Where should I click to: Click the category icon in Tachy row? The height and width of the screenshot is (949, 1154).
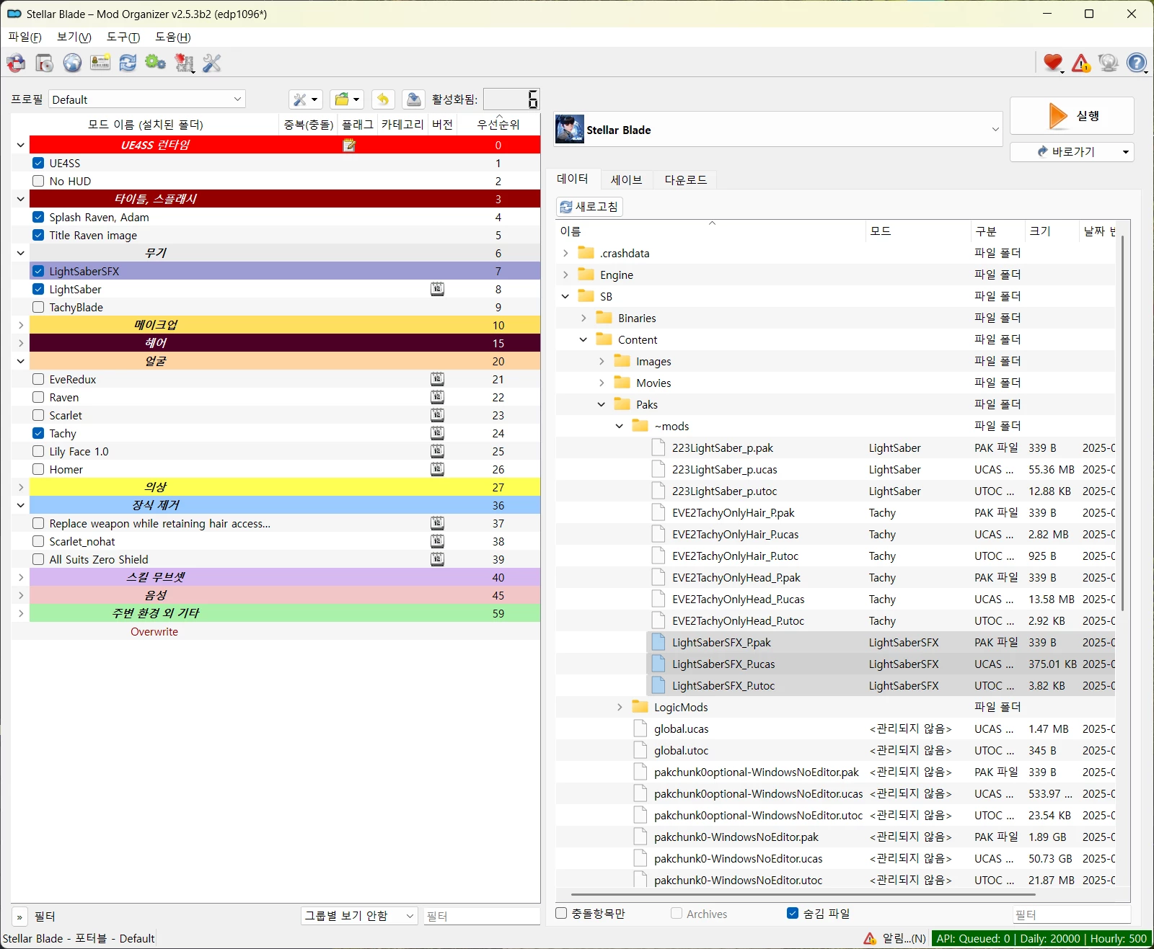point(437,433)
